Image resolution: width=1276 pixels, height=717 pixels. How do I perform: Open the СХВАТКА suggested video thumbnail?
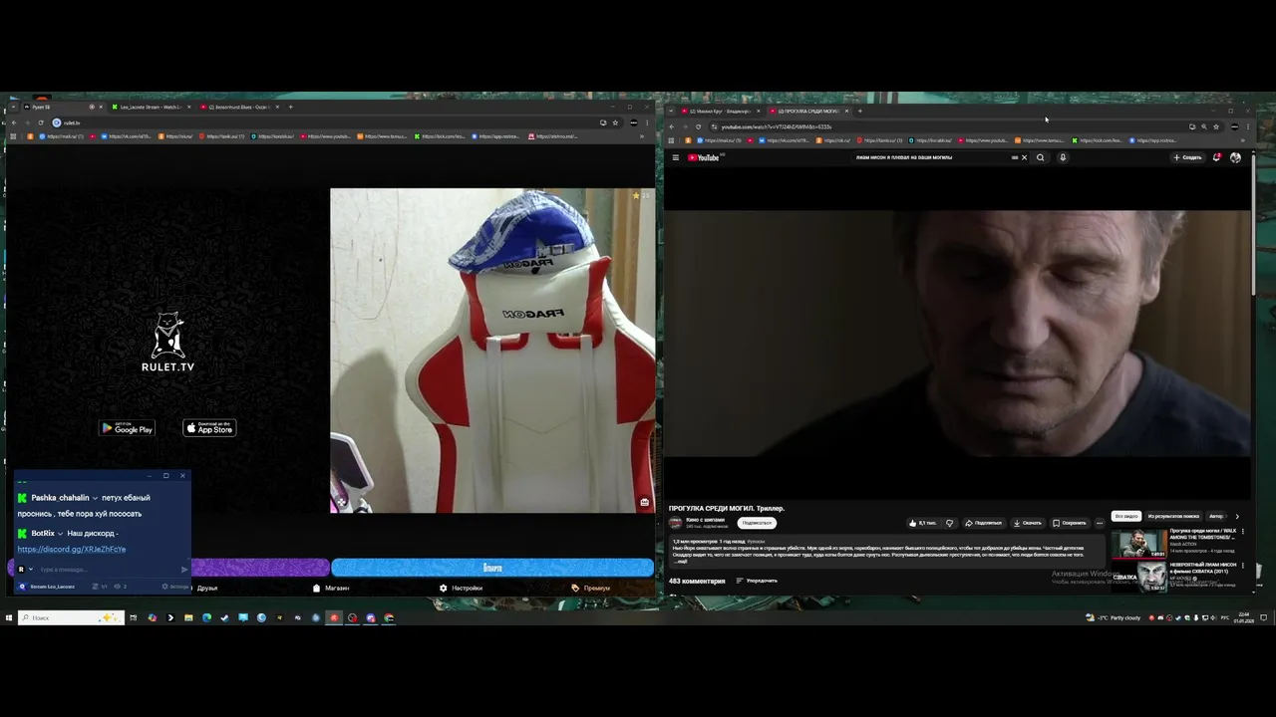pyautogui.click(x=1139, y=577)
